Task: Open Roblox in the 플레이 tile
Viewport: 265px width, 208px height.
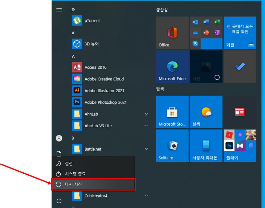Action: (x=229, y=135)
